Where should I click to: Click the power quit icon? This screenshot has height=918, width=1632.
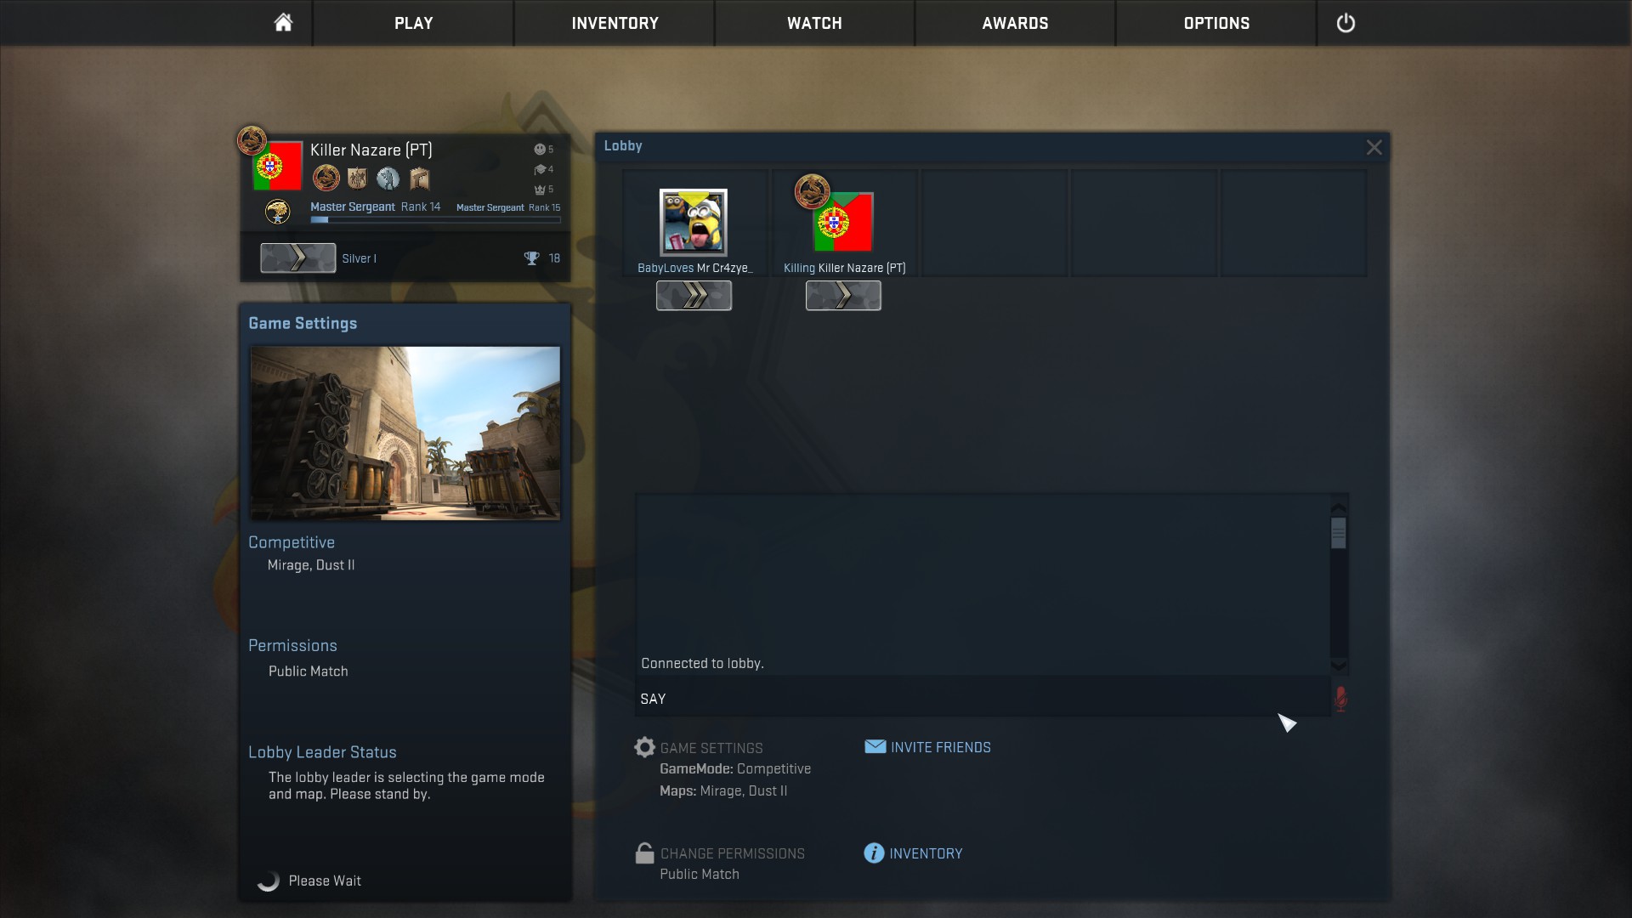[1346, 23]
